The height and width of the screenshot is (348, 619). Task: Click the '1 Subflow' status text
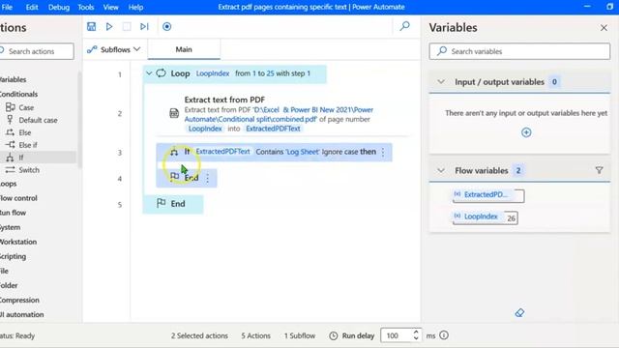point(300,335)
